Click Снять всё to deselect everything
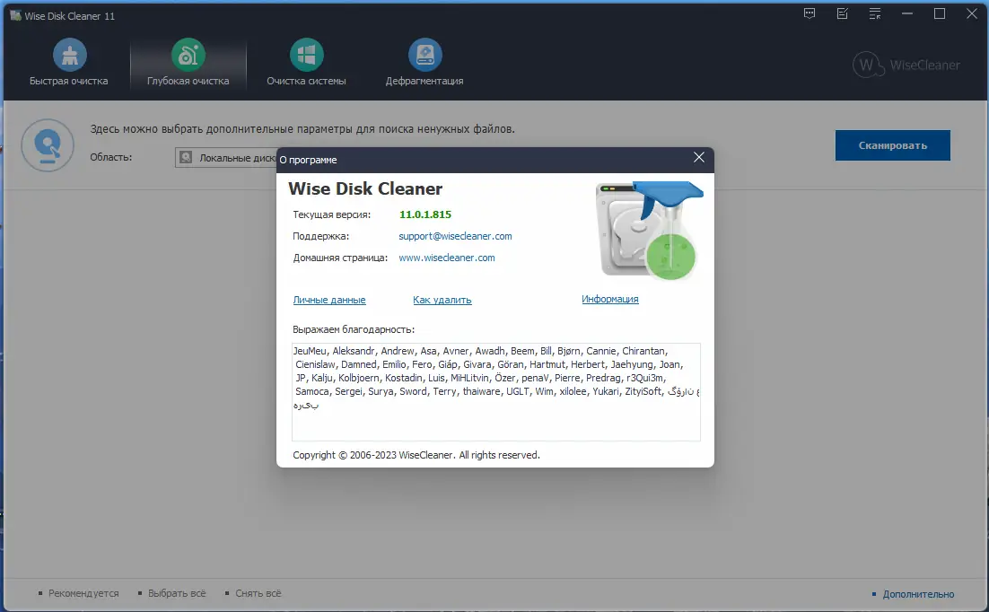Image resolution: width=989 pixels, height=612 pixels. 257,593
